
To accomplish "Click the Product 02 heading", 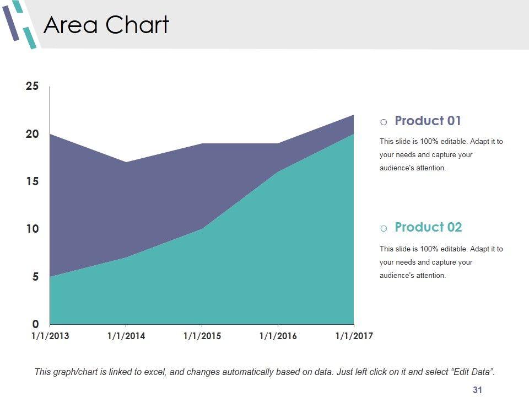I will point(428,227).
